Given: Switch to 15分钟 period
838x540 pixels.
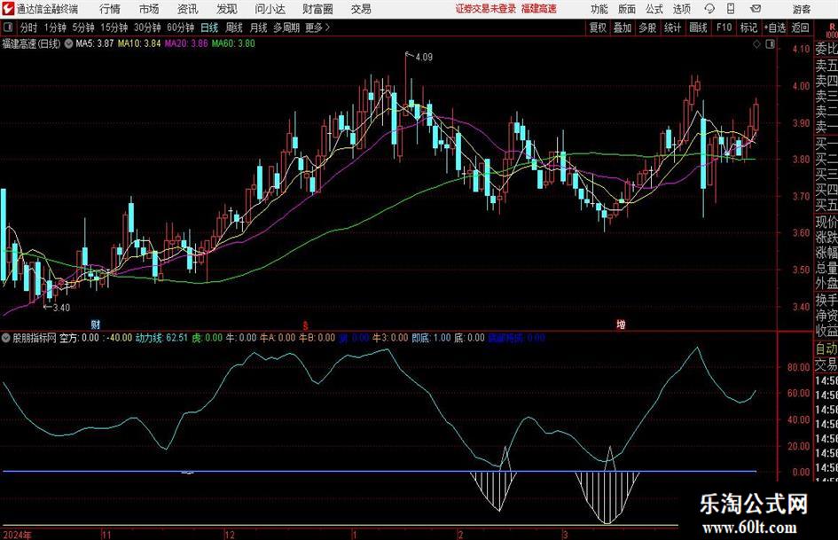Looking at the screenshot, I should click(x=114, y=27).
